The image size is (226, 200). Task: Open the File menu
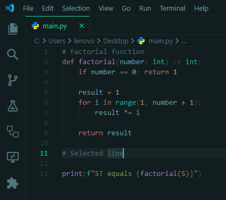coord(28,8)
